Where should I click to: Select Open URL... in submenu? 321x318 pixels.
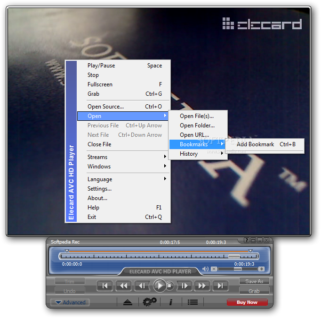pyautogui.click(x=198, y=135)
